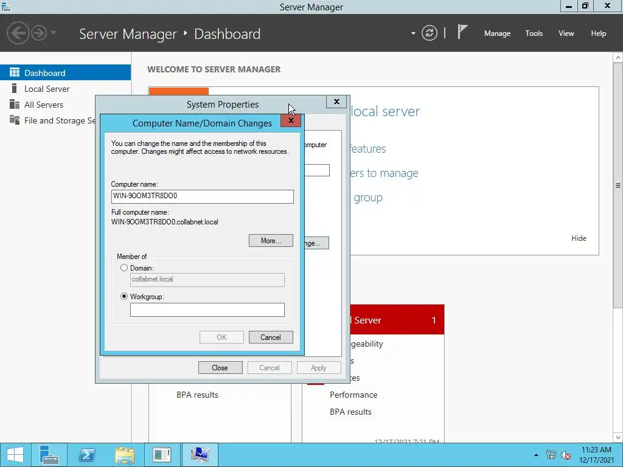Open the Manage menu

[497, 33]
